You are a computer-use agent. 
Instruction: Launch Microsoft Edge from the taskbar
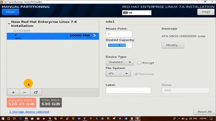click(x=20, y=119)
